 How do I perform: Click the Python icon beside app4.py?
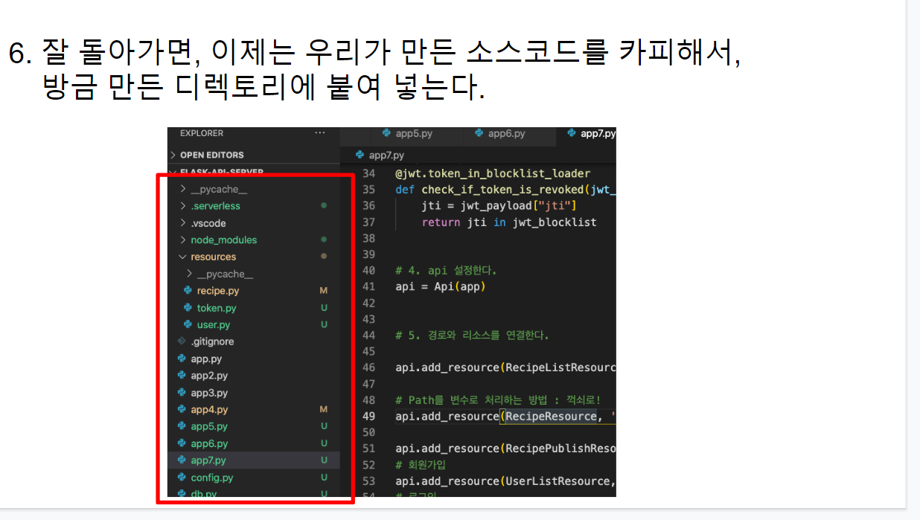(x=182, y=410)
